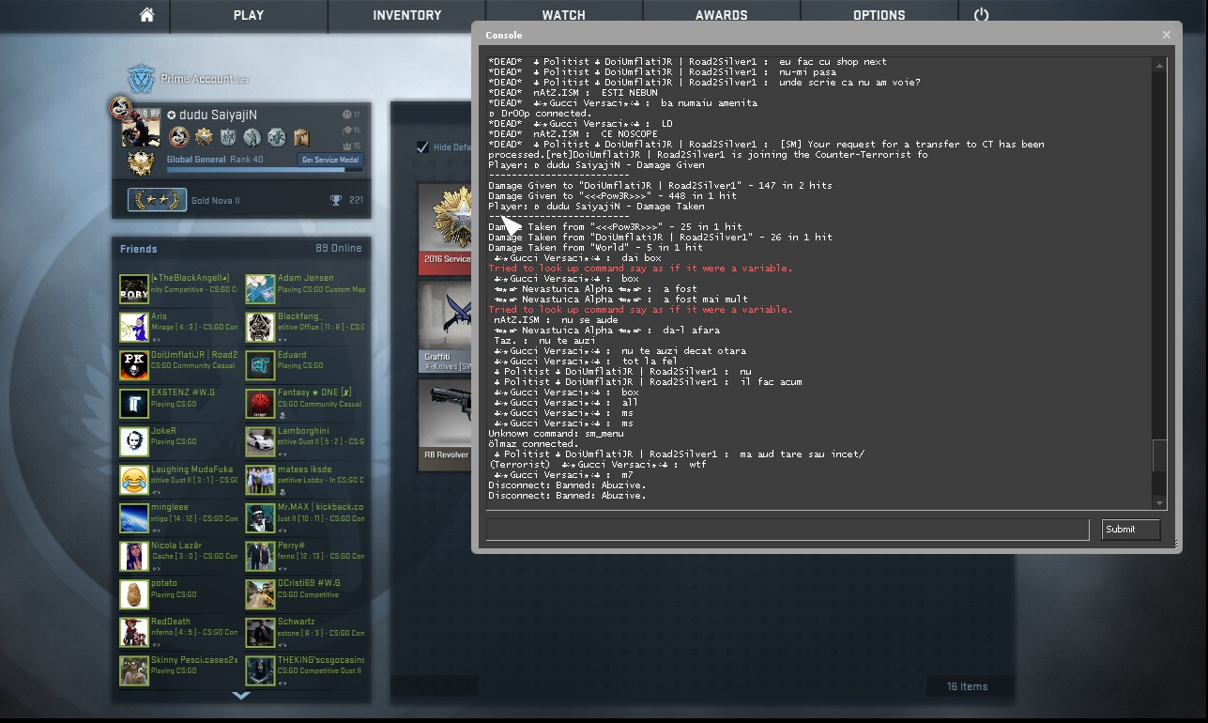Go to the home screen icon
The width and height of the screenshot is (1208, 723).
click(145, 15)
